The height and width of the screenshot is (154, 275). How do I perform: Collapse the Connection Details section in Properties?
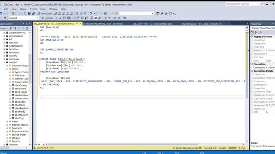[x=252, y=71]
